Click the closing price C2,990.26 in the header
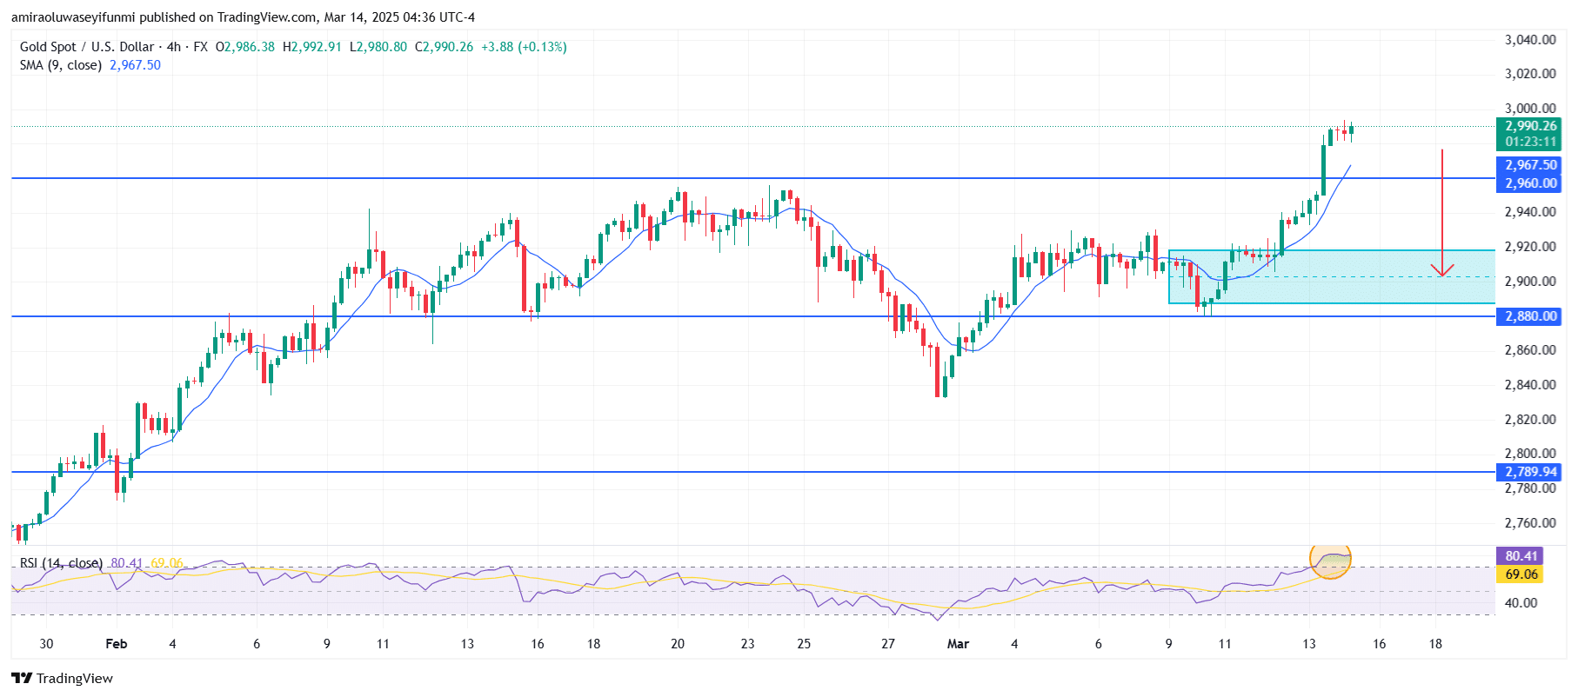Viewport: 1578px width, 697px height. (444, 47)
